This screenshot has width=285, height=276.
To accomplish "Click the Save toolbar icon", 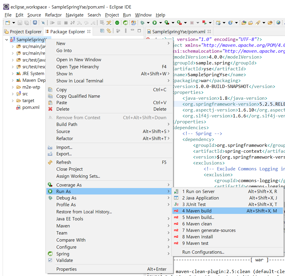I will [x=20, y=23].
